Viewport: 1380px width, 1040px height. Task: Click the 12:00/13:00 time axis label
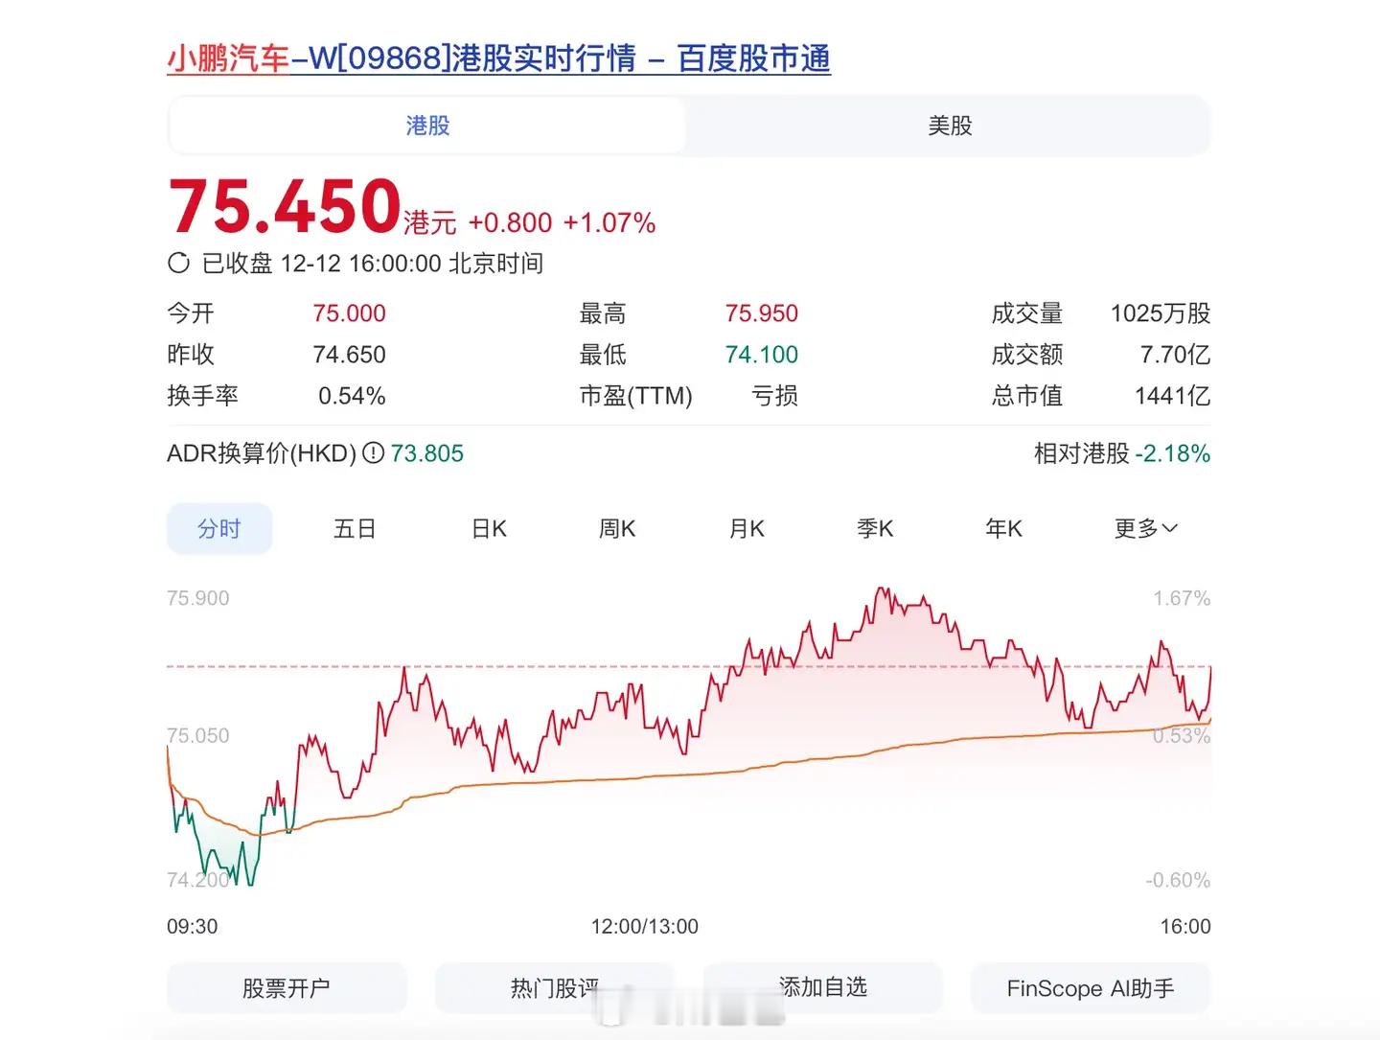point(645,927)
